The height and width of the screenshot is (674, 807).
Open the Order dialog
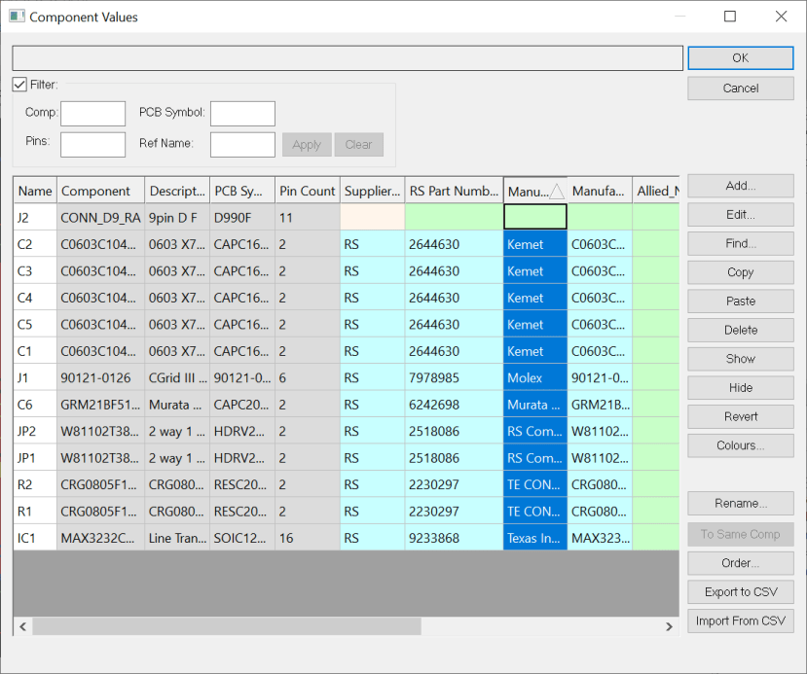pyautogui.click(x=740, y=562)
